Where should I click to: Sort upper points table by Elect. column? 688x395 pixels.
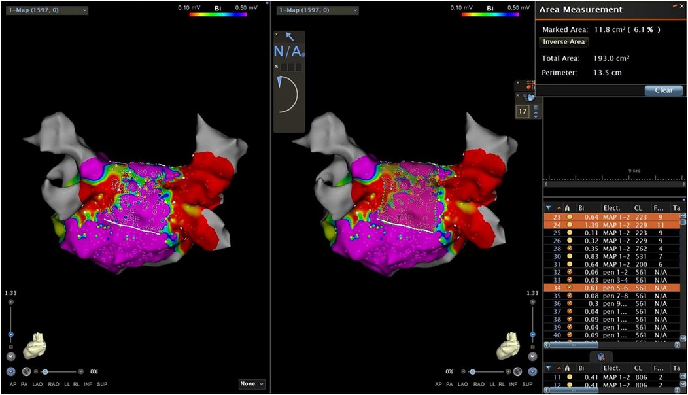pos(611,208)
